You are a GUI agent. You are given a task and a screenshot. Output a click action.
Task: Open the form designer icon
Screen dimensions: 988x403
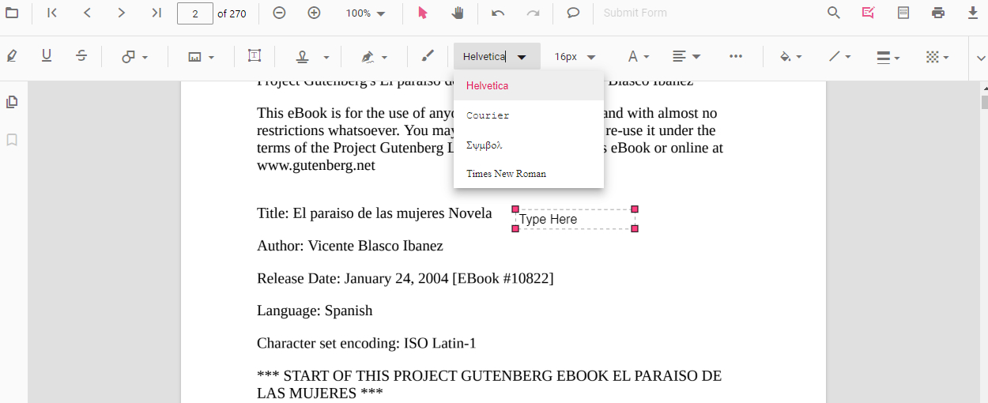point(903,13)
